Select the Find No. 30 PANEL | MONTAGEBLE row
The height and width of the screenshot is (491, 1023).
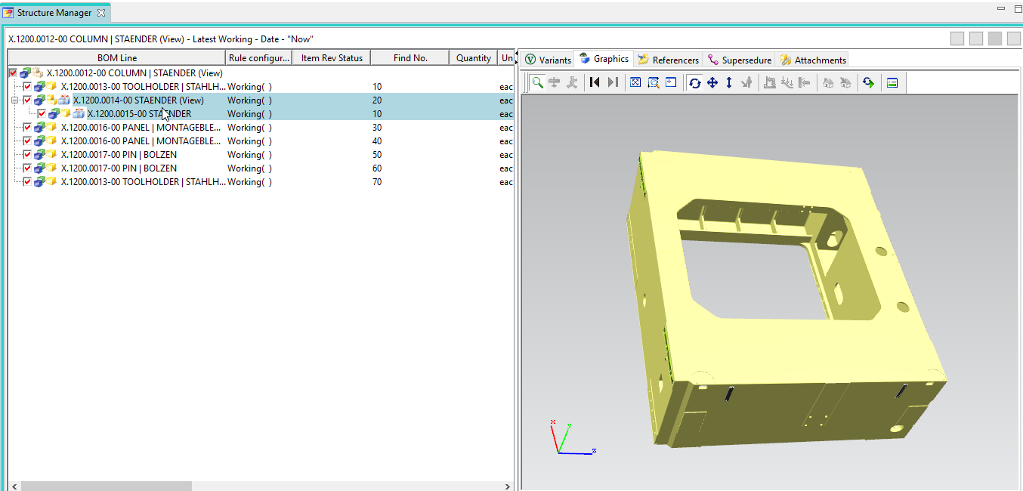coord(141,128)
